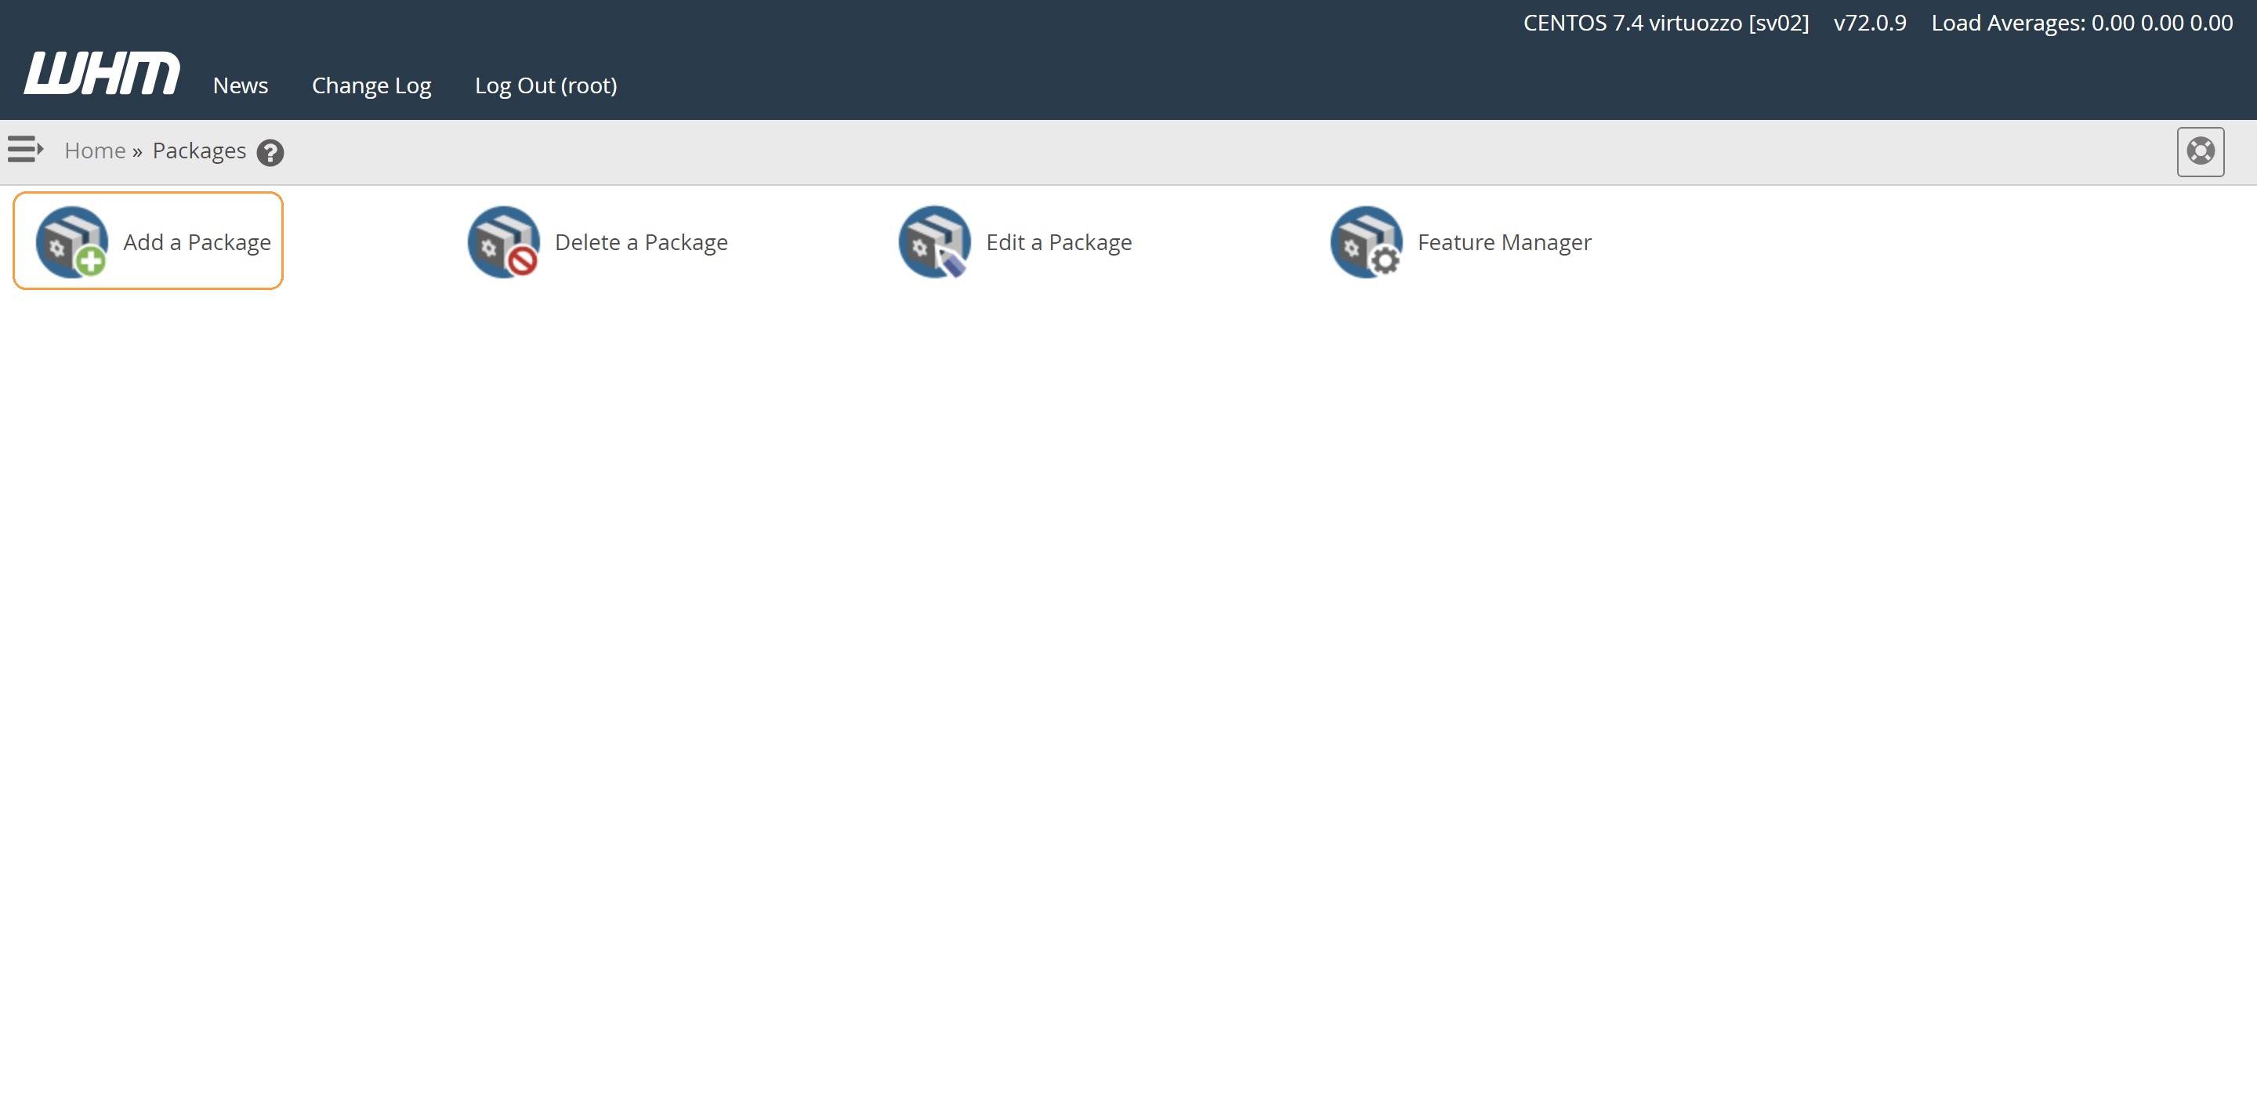This screenshot has width=2257, height=1099.
Task: Click the Edit a Package icon
Action: click(x=935, y=242)
